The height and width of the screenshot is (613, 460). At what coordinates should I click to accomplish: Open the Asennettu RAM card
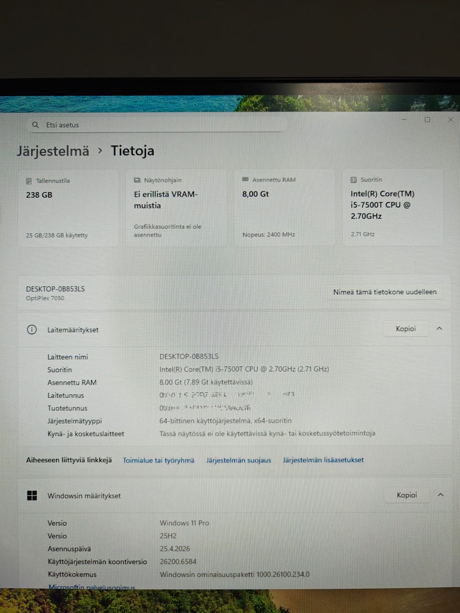pos(285,207)
